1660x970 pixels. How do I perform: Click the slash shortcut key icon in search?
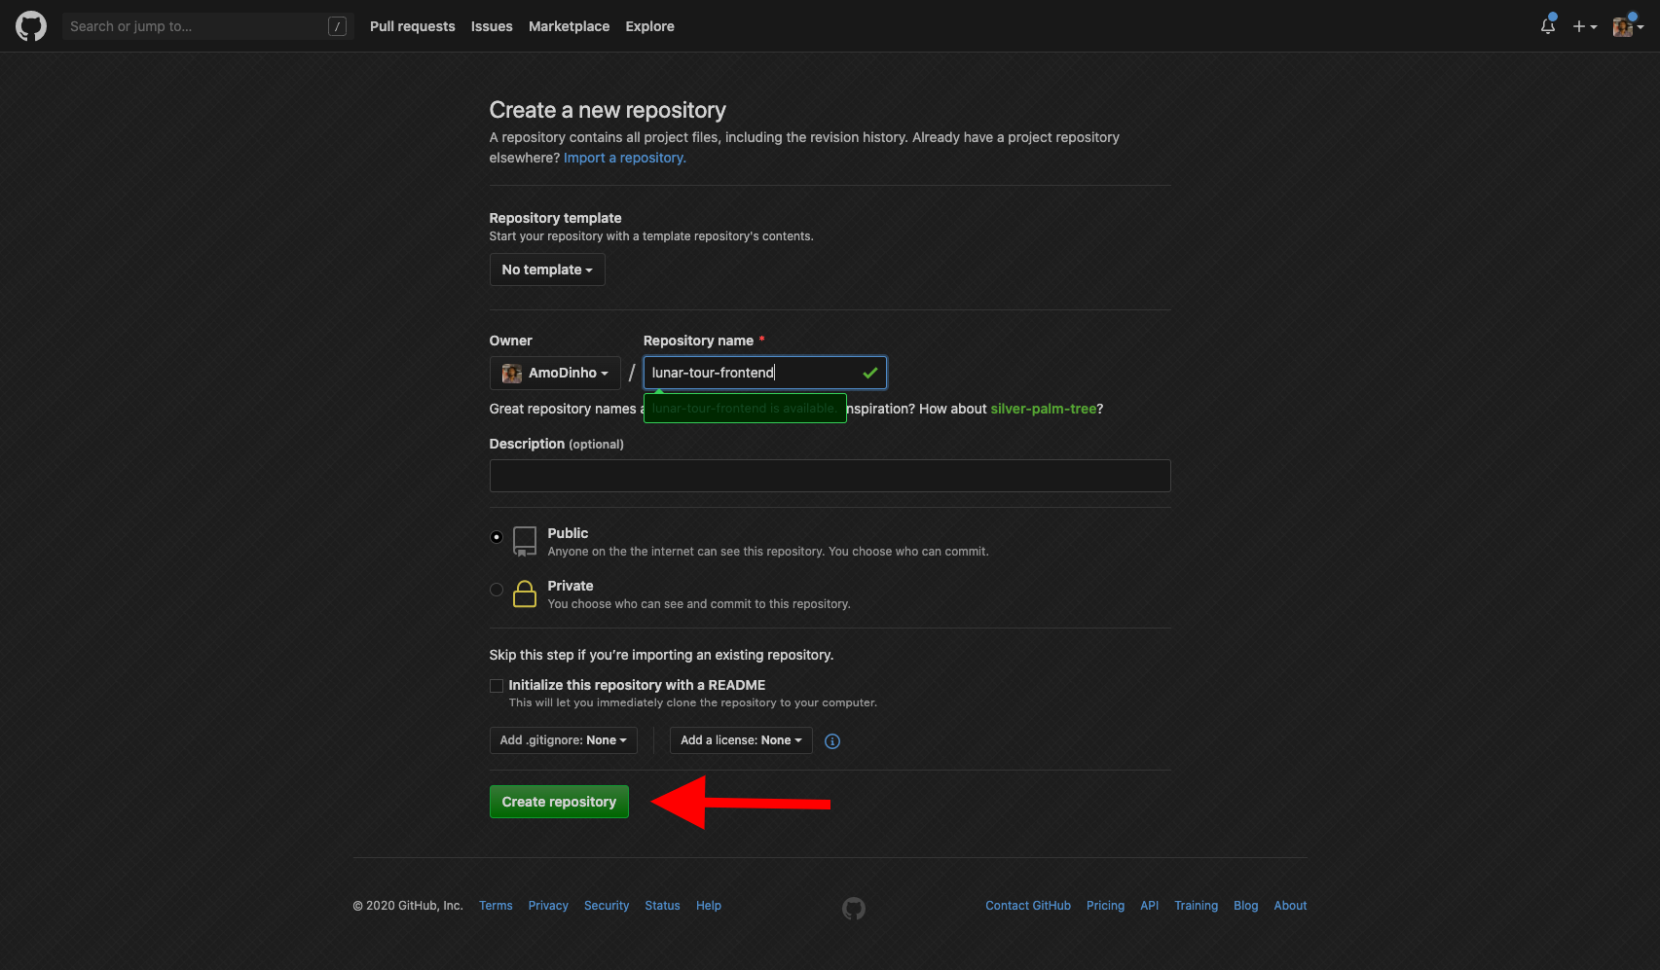[x=338, y=26]
